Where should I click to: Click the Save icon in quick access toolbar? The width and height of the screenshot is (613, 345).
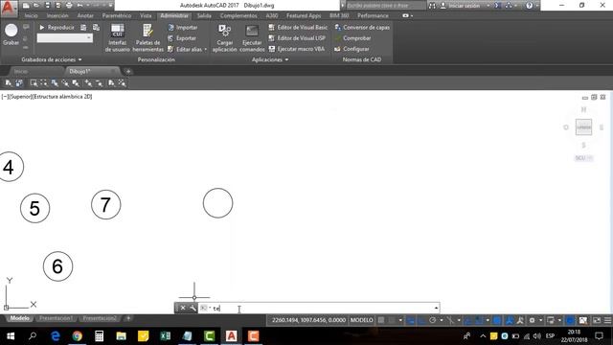point(48,6)
